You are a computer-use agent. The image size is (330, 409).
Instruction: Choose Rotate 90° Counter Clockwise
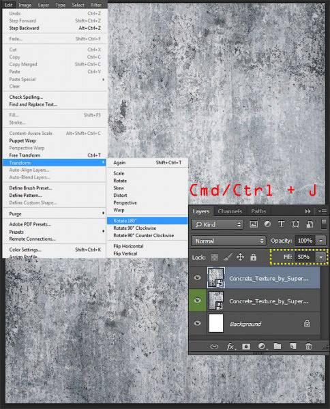[x=147, y=235]
